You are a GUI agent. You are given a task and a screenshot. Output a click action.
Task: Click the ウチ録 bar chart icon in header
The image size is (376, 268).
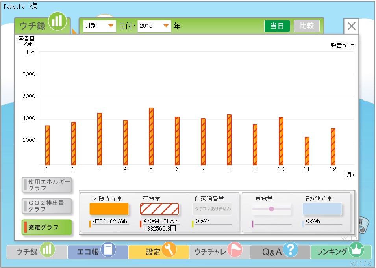pyautogui.click(x=57, y=21)
